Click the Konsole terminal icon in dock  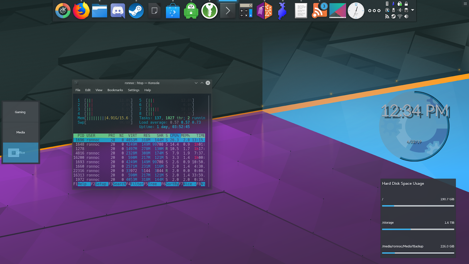[x=228, y=11]
